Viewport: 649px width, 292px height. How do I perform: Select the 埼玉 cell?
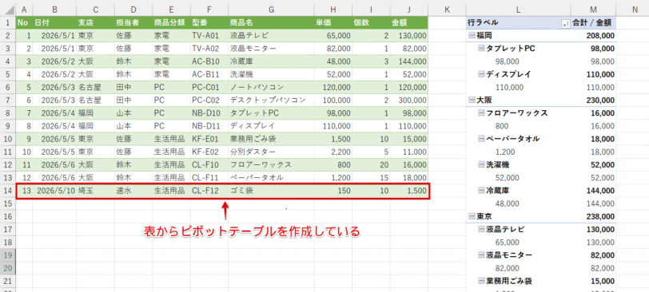tap(95, 191)
